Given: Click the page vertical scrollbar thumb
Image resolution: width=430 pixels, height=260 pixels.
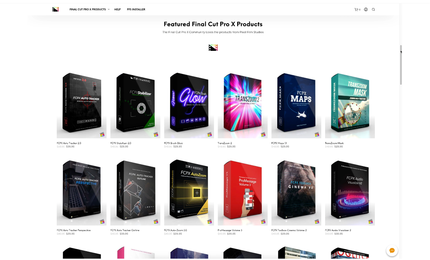Looking at the screenshot, I should point(401,65).
